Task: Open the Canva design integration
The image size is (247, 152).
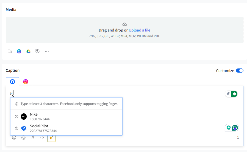Action: (19, 51)
